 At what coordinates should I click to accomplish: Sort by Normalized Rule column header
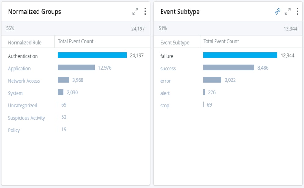(x=24, y=43)
